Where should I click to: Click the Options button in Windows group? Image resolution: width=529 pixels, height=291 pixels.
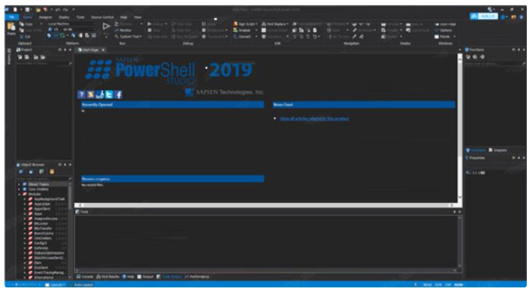443,30
